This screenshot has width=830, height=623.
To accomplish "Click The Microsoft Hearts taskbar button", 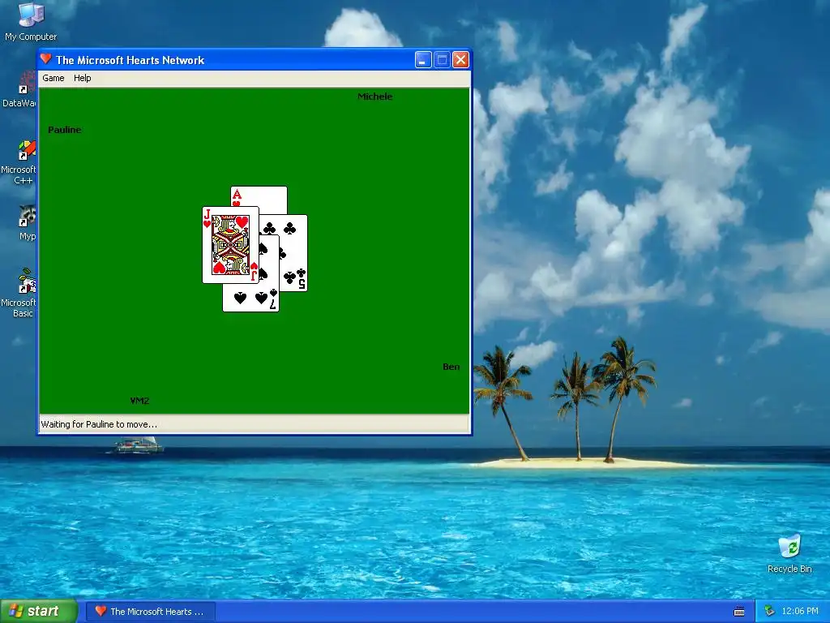I will 151,612.
